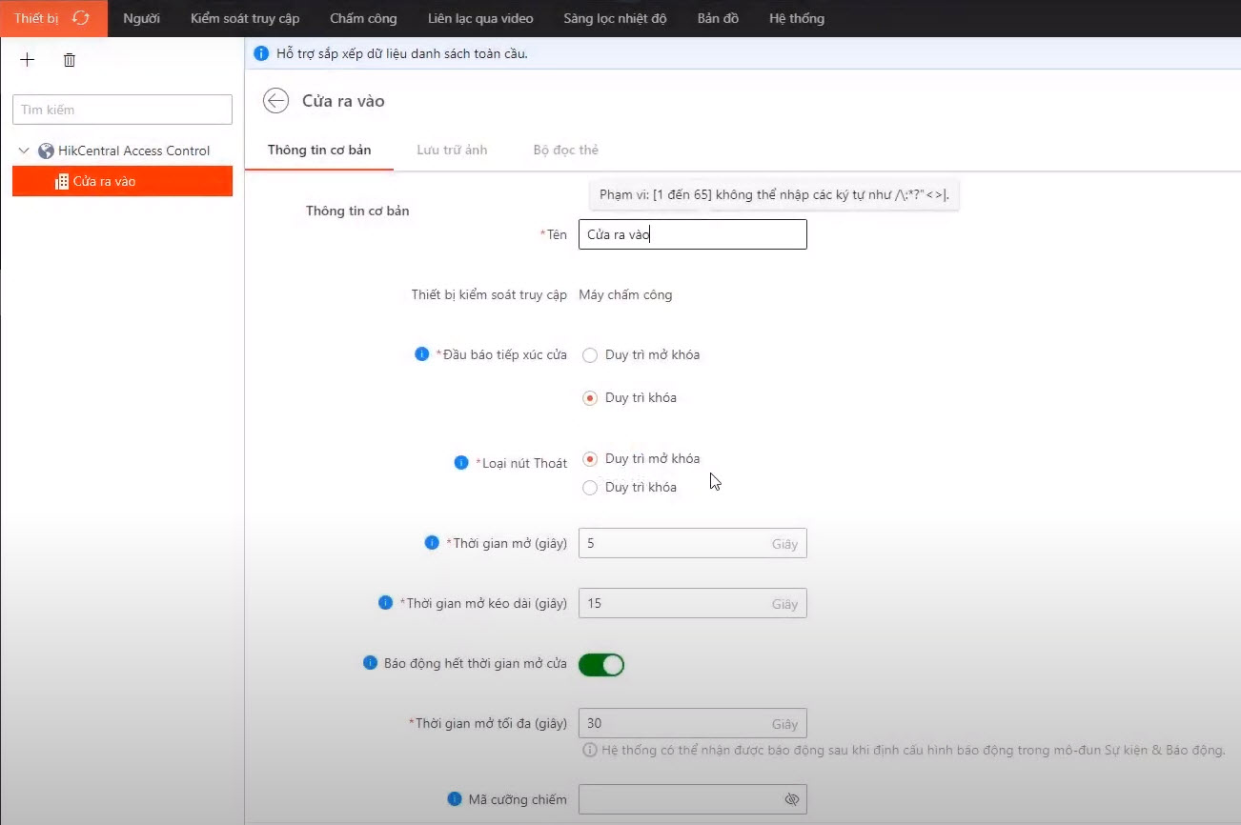Image resolution: width=1241 pixels, height=825 pixels.
Task: Show password in Mã cưỡng chiếm field
Action: coord(791,799)
